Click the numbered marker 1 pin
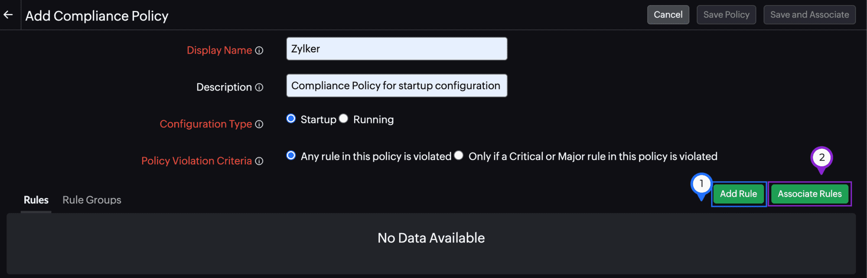This screenshot has width=867, height=278. pos(701,184)
